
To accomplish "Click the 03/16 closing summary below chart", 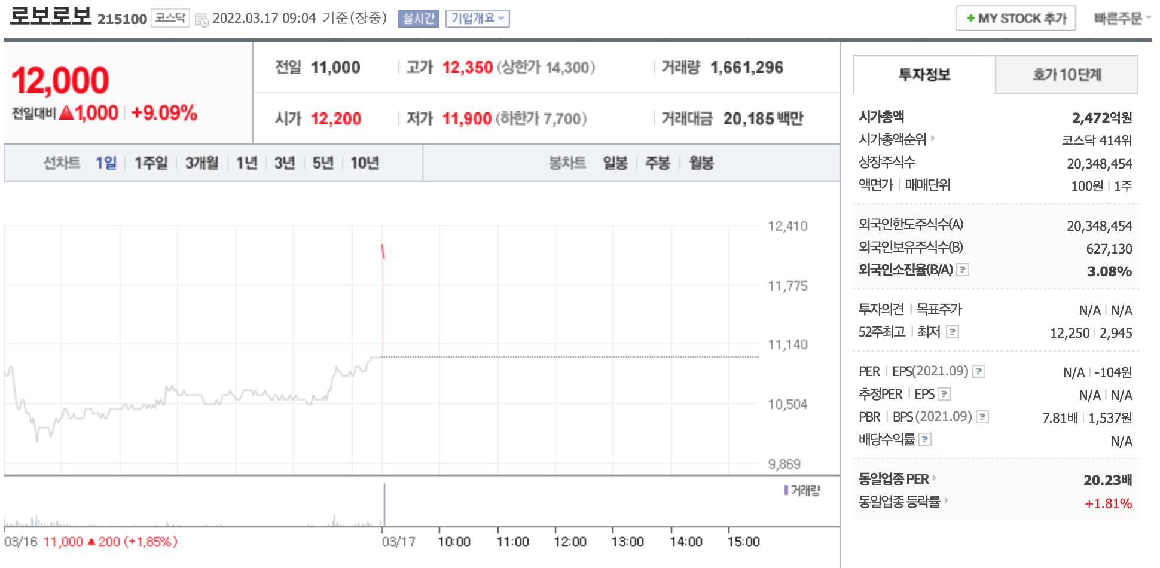I will click(90, 542).
